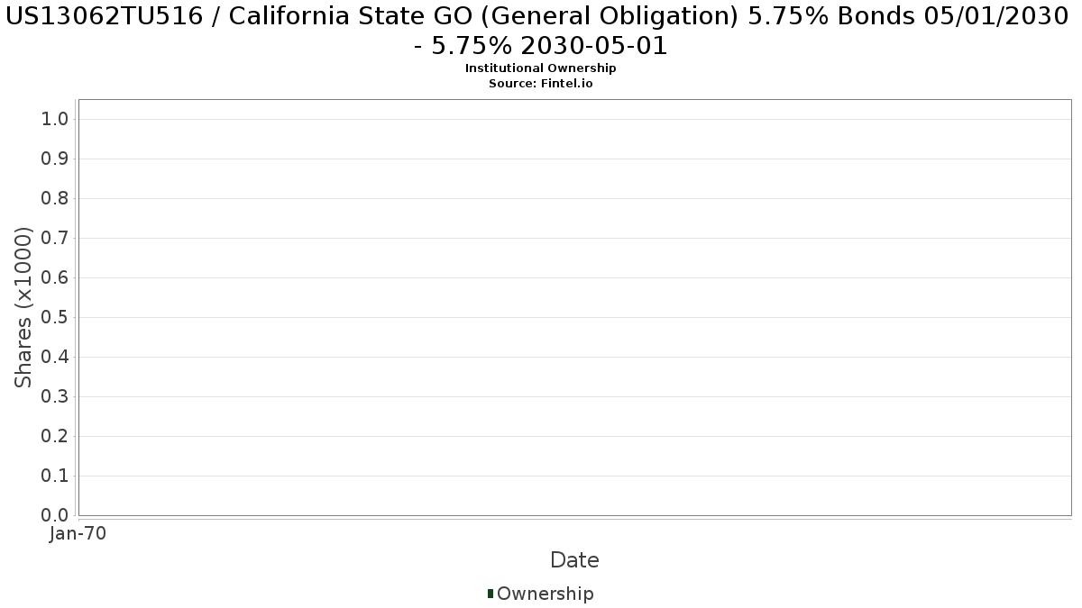Click the California State GO bond chart title
Image resolution: width=1082 pixels, height=608 pixels.
pos(541,30)
